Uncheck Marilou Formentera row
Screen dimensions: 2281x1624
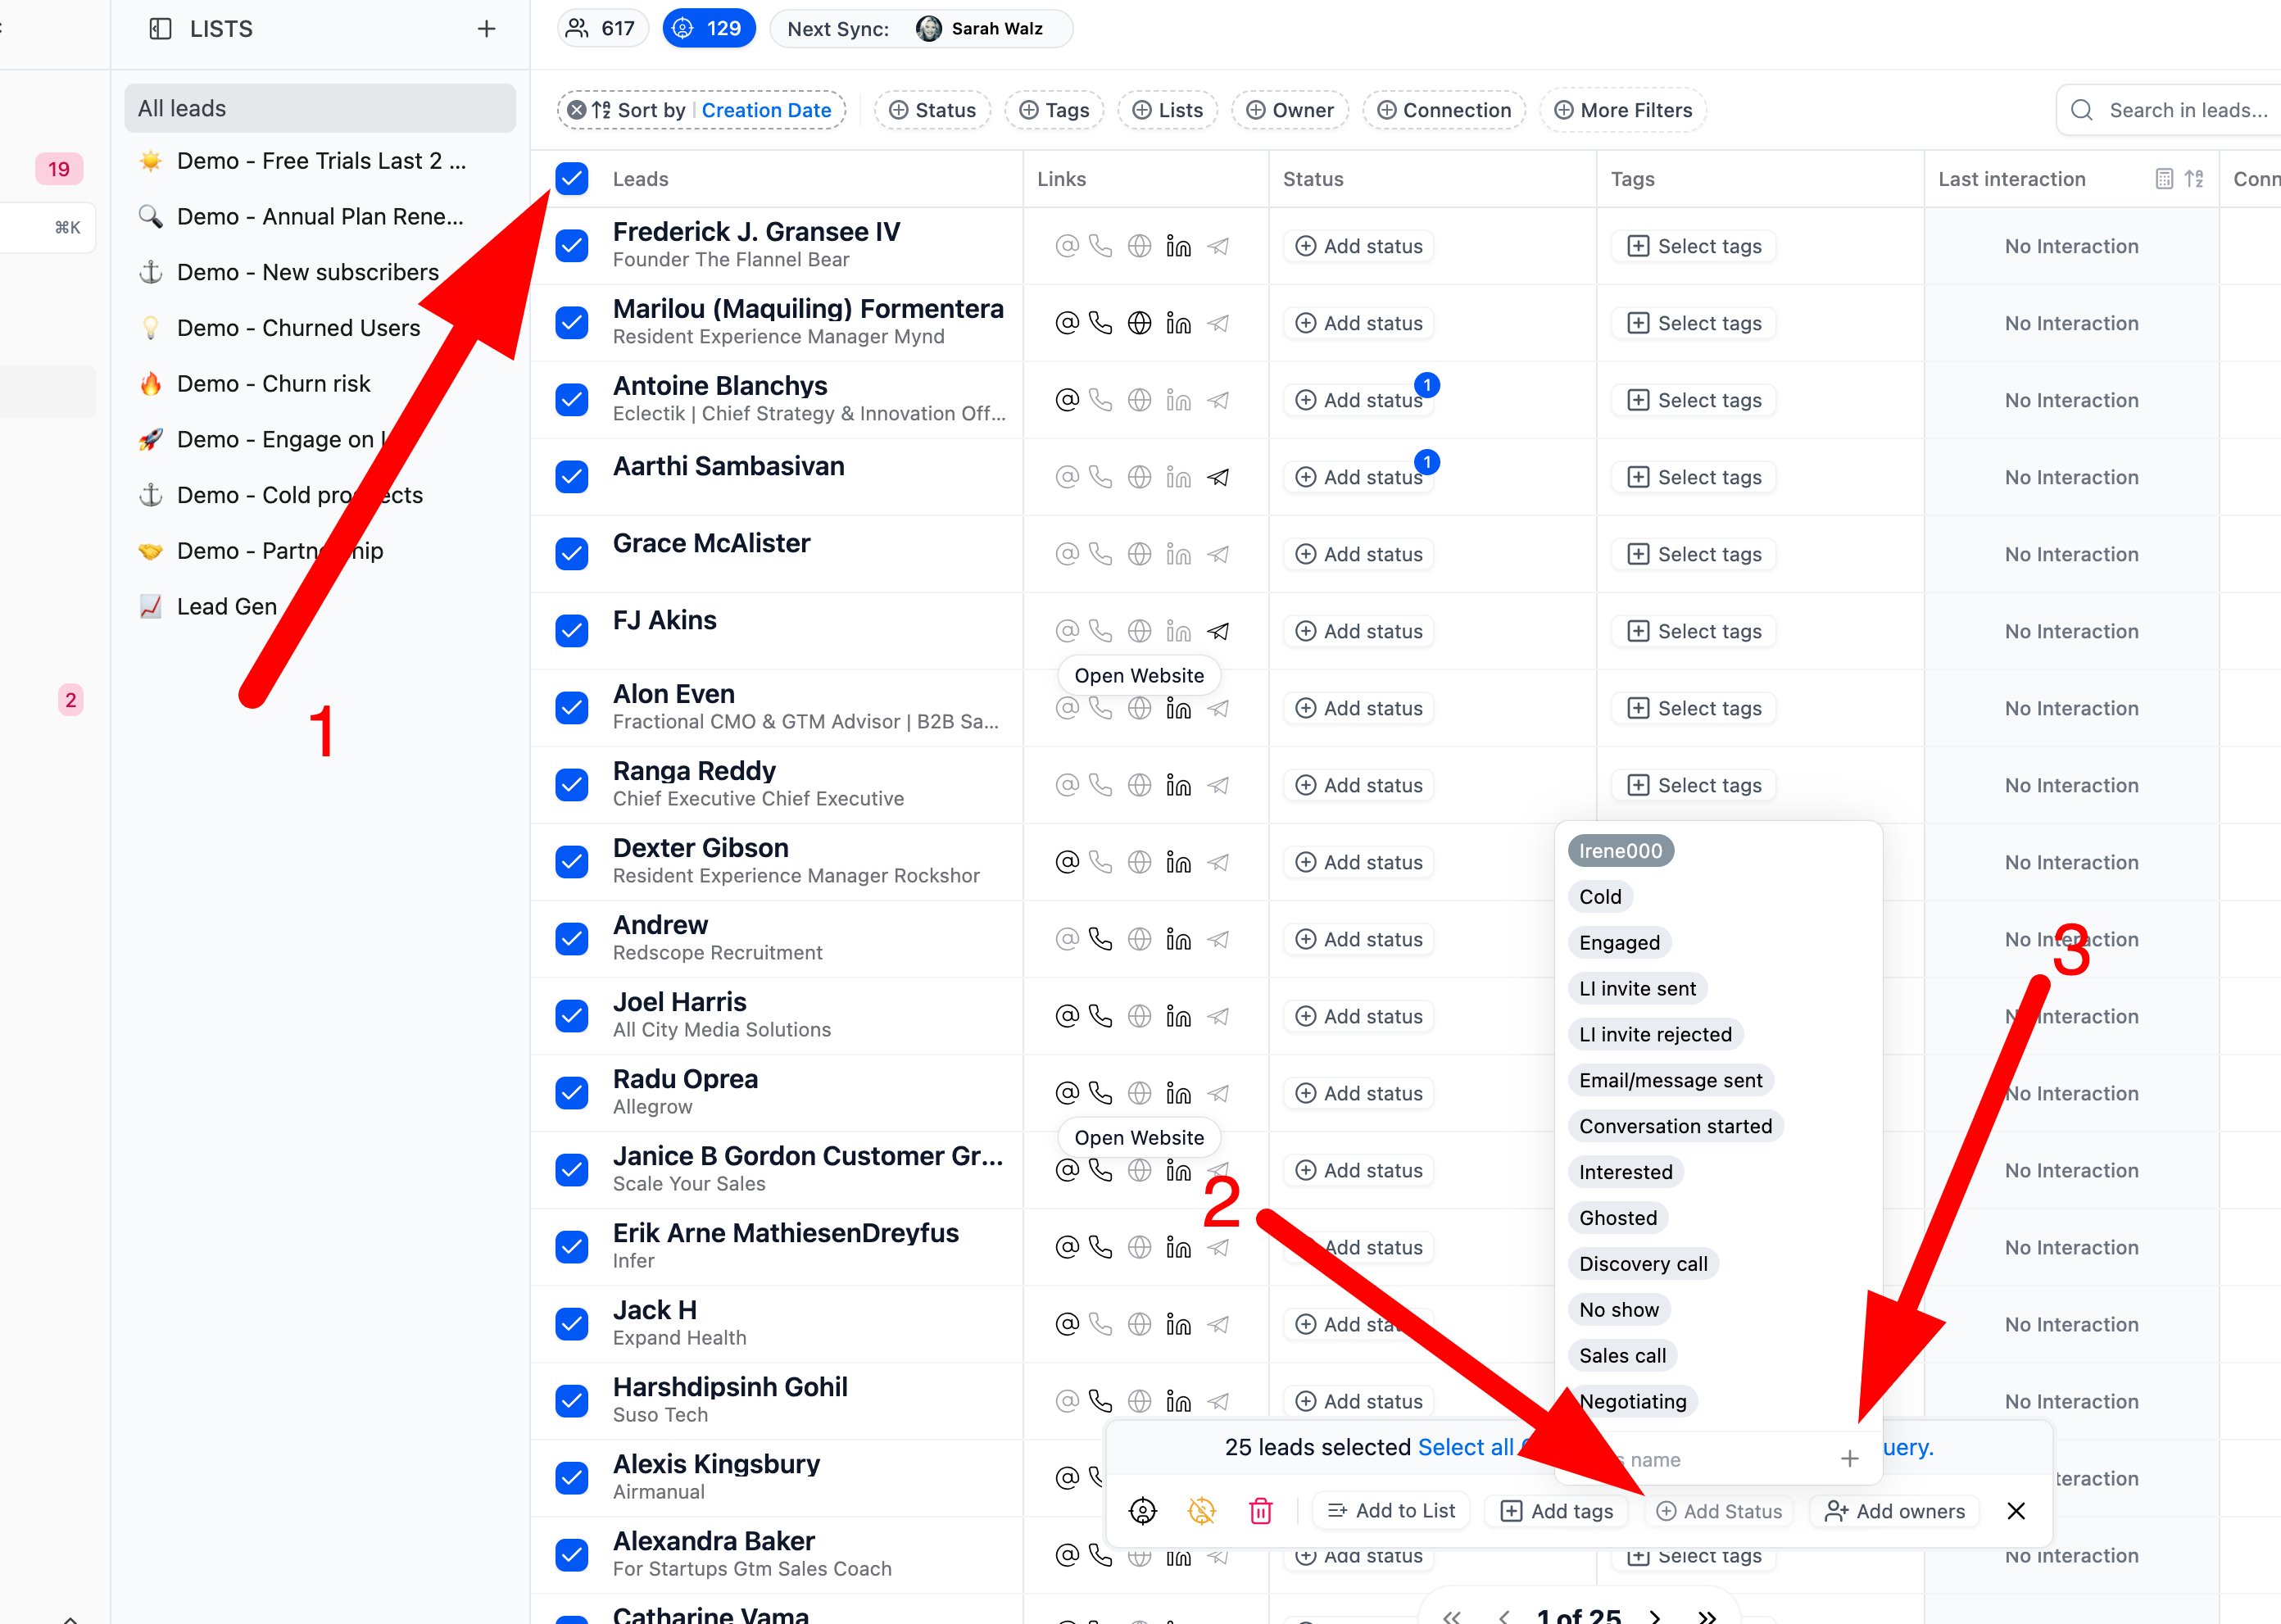coord(572,323)
